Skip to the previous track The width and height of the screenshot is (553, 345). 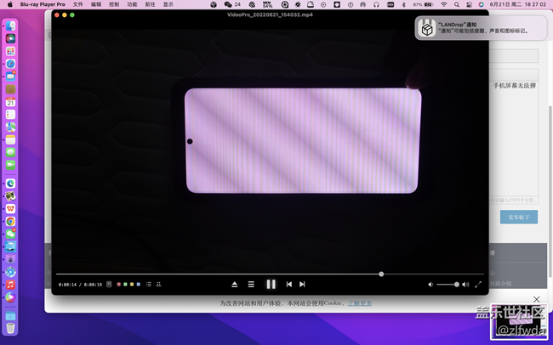pos(289,285)
